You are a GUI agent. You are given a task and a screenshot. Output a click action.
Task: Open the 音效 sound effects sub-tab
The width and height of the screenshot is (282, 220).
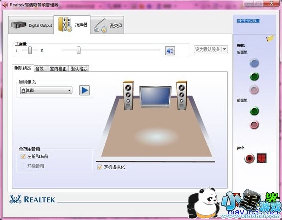point(41,69)
